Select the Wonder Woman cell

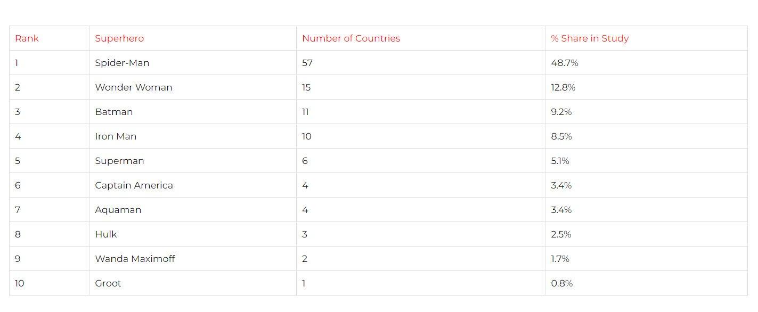(134, 87)
